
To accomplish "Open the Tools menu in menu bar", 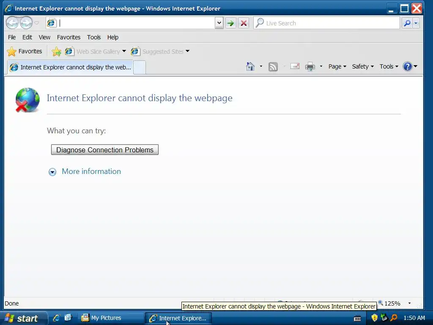I will tap(94, 37).
